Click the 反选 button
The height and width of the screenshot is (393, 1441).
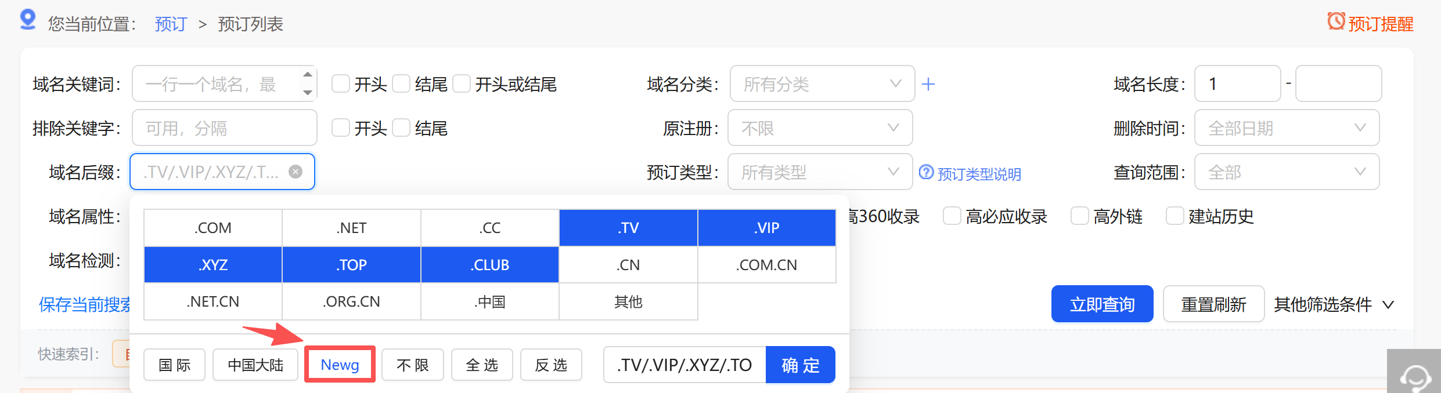pyautogui.click(x=551, y=365)
